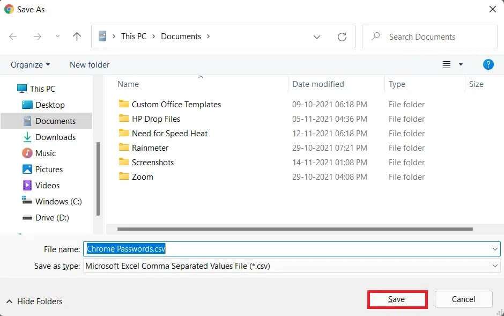Open the blue Help icon

488,64
